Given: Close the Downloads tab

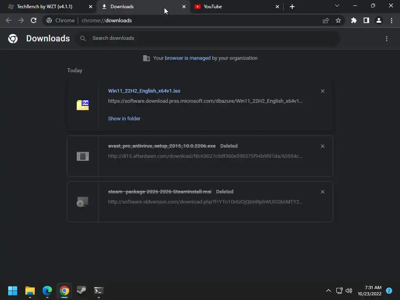Looking at the screenshot, I should point(184,7).
